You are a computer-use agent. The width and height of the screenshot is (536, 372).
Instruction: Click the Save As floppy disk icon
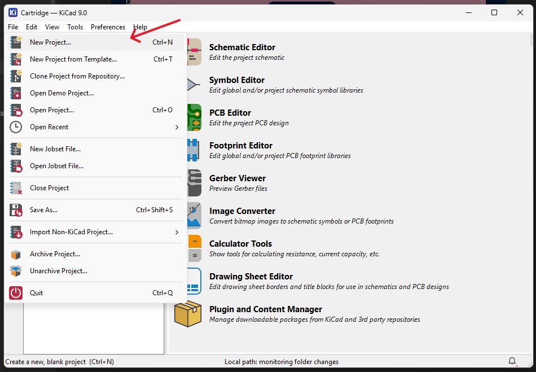click(16, 210)
